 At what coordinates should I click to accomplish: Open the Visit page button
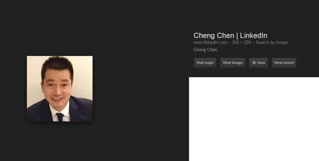click(205, 63)
